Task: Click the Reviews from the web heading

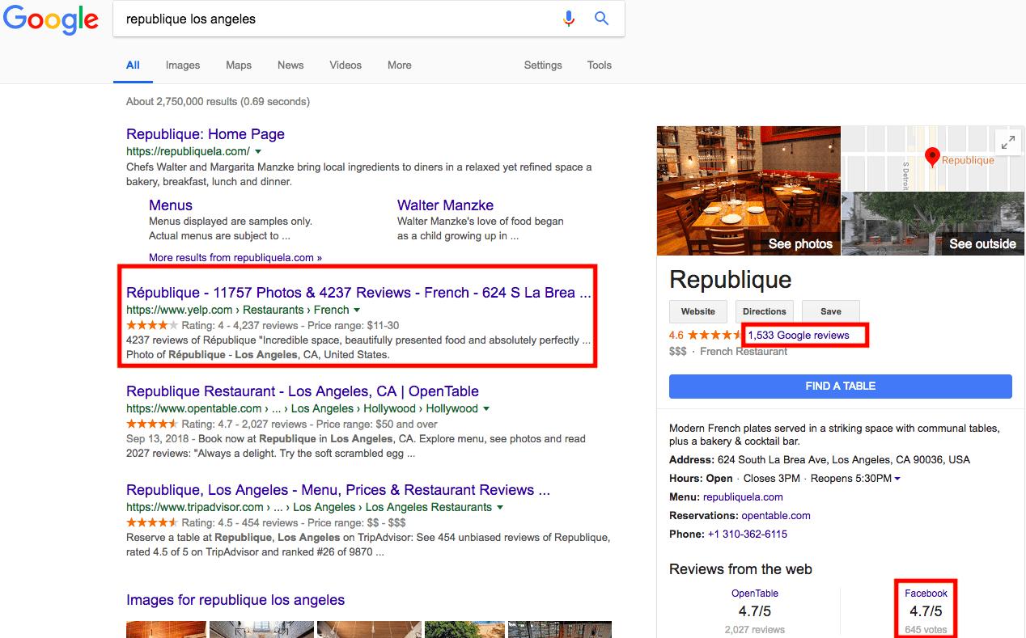Action: coord(740,569)
